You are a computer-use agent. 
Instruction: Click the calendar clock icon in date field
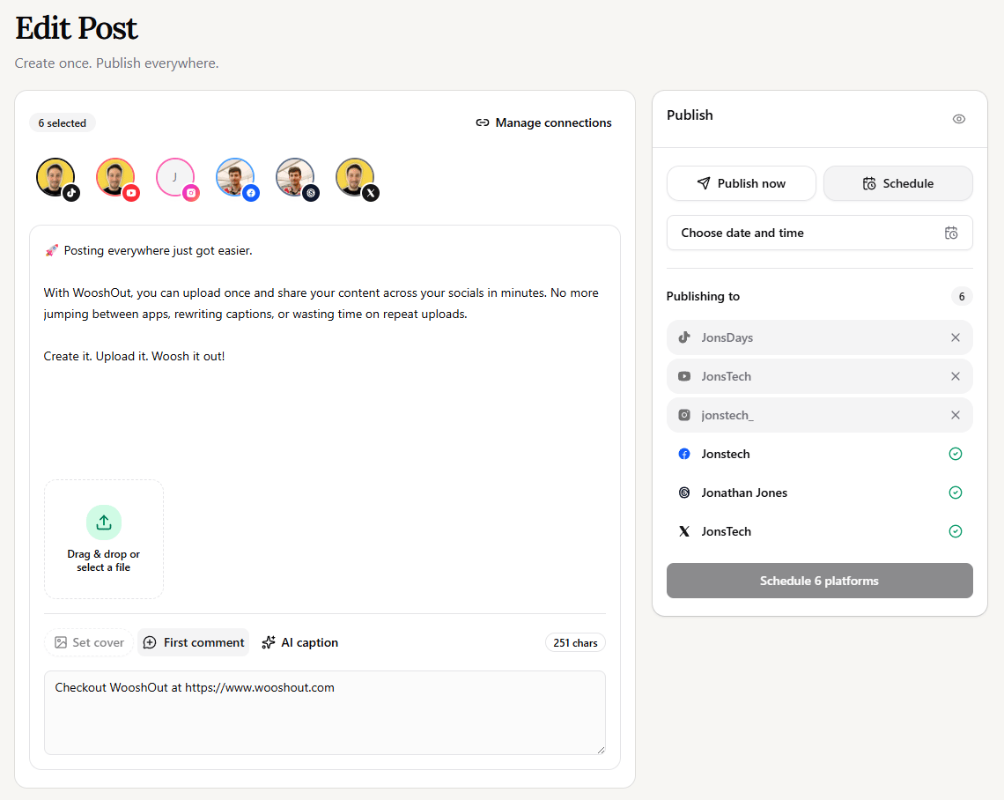(951, 233)
